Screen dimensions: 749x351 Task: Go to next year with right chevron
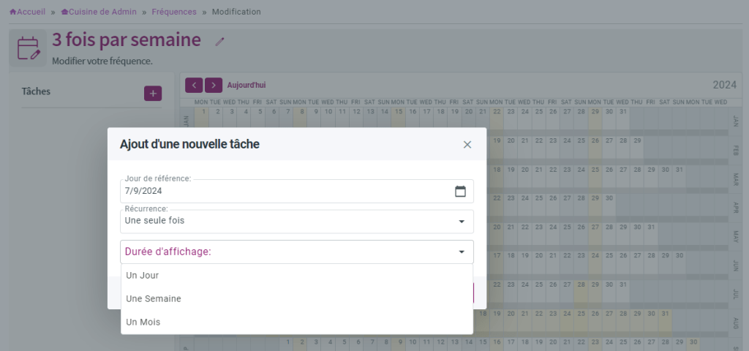pos(214,85)
